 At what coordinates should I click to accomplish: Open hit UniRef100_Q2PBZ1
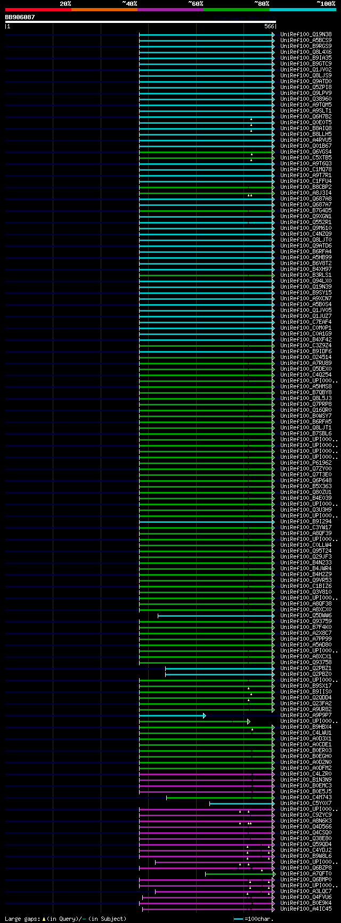pyautogui.click(x=306, y=668)
